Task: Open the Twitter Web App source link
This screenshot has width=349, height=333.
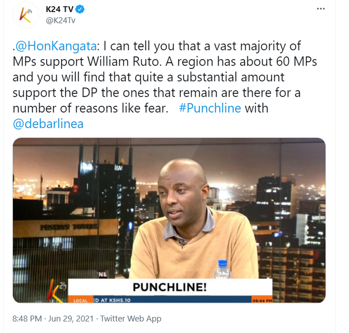Action: 131,318
